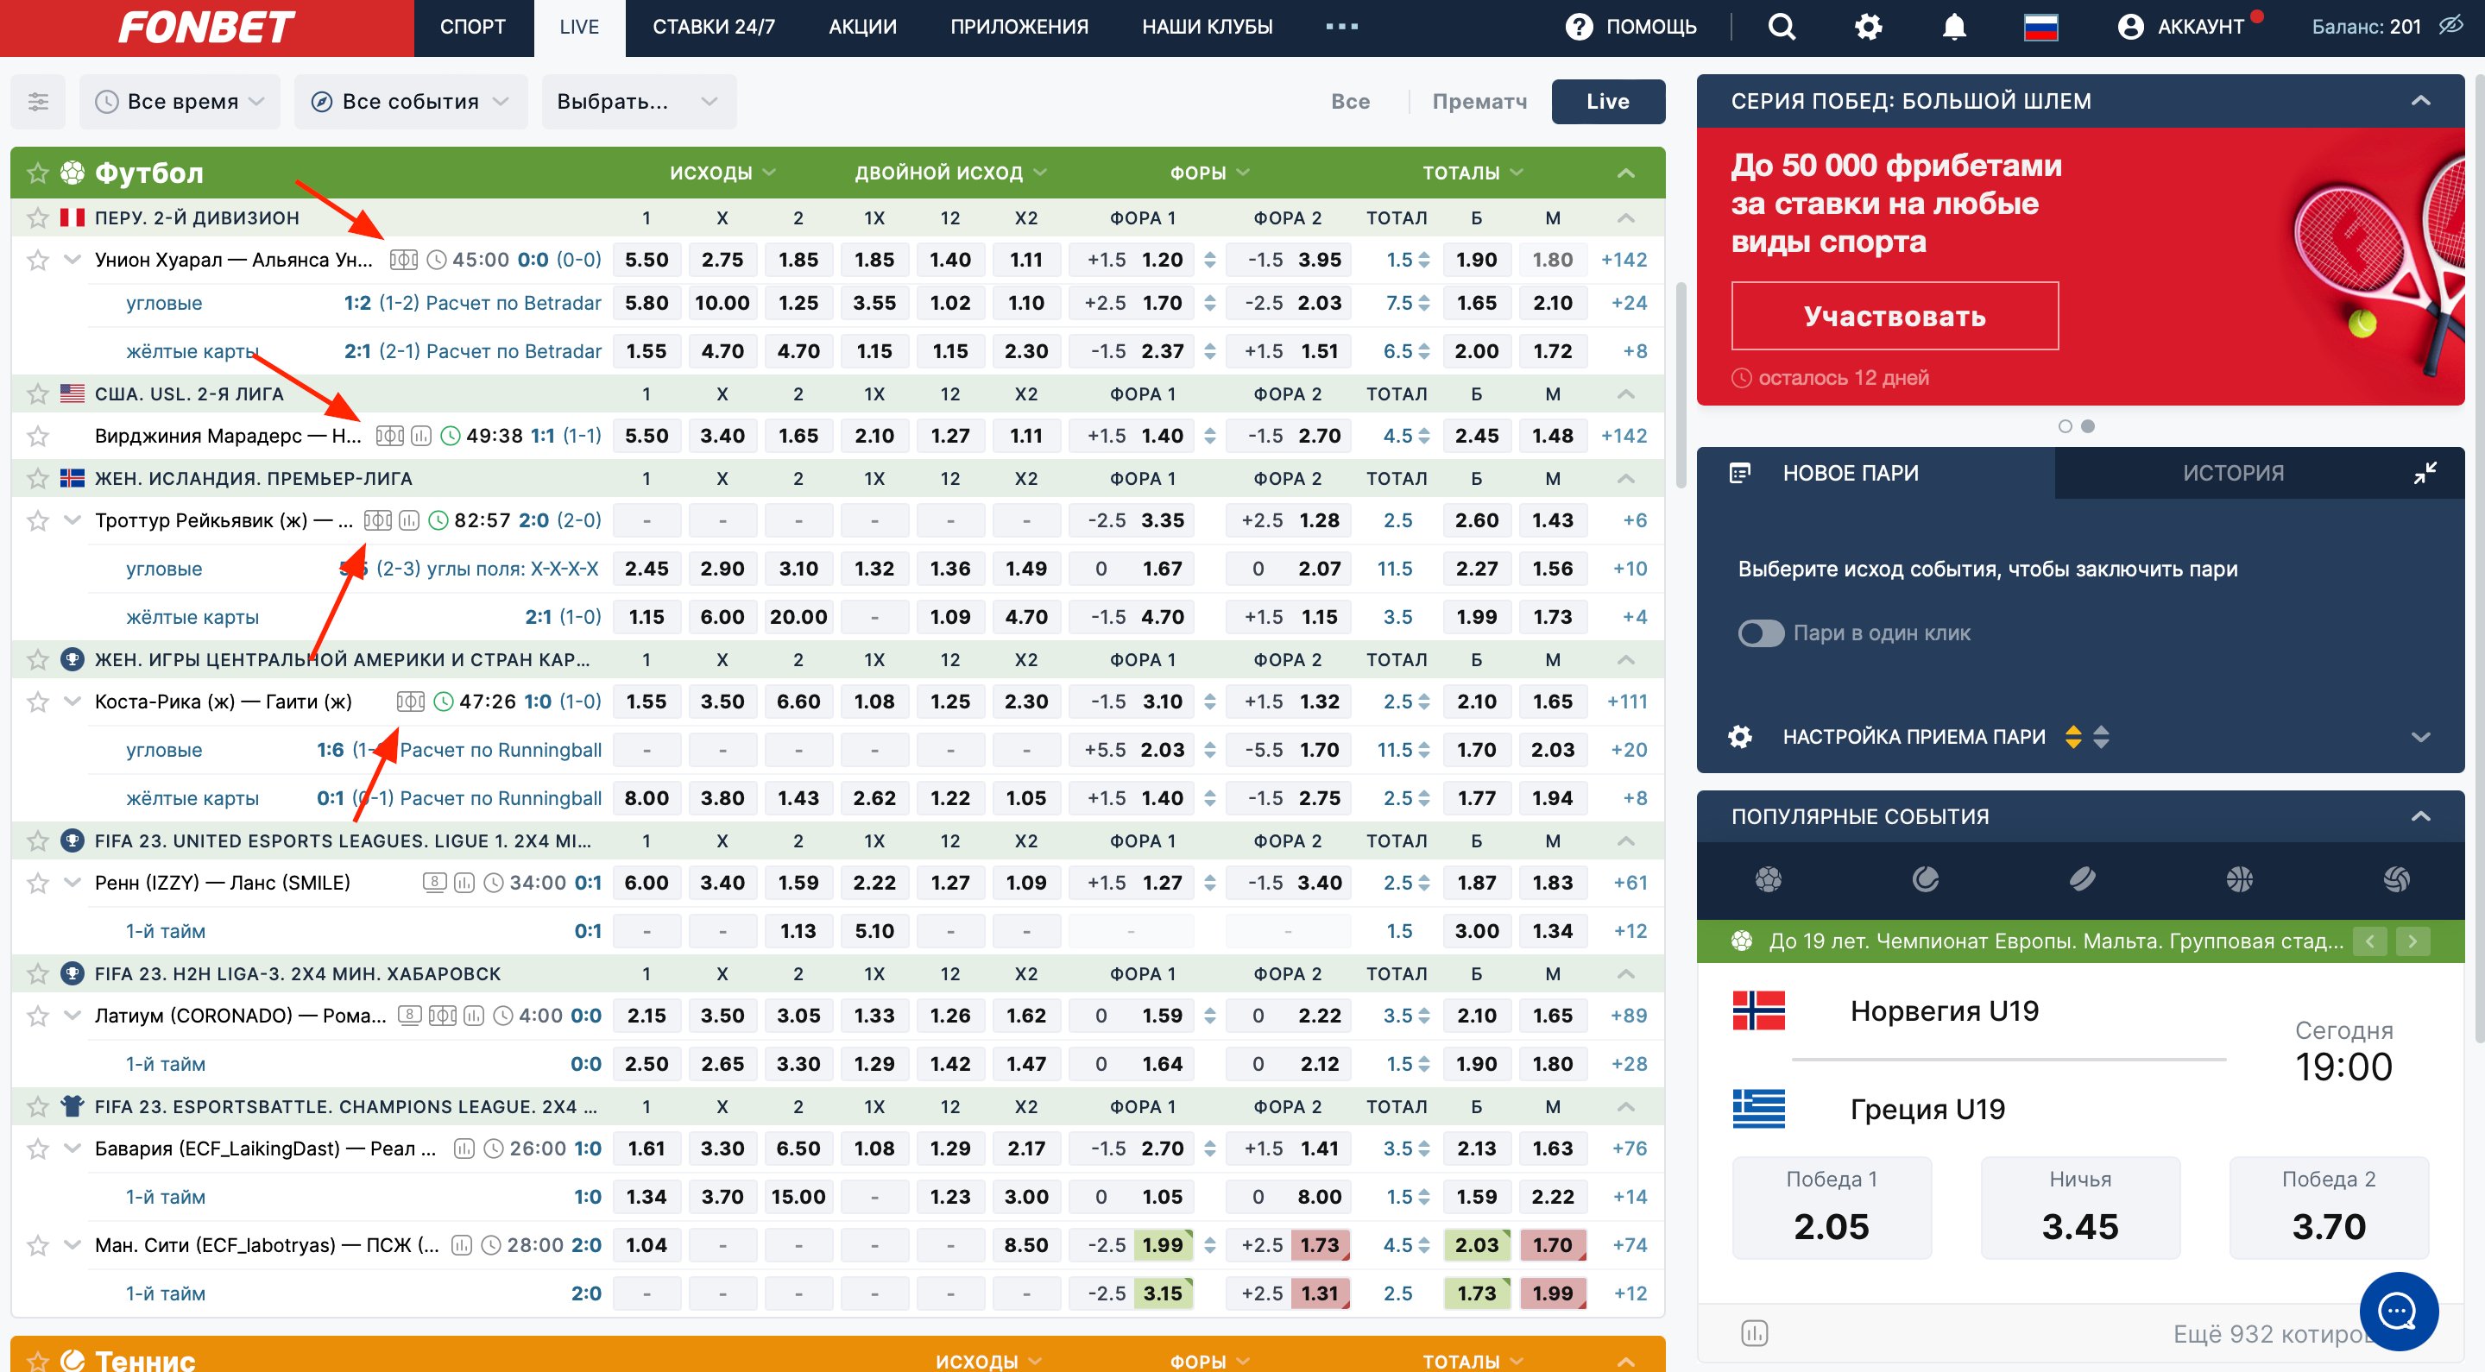Image resolution: width=2485 pixels, height=1372 pixels.
Task: Select the basketball icon in popular events
Action: tap(2239, 879)
